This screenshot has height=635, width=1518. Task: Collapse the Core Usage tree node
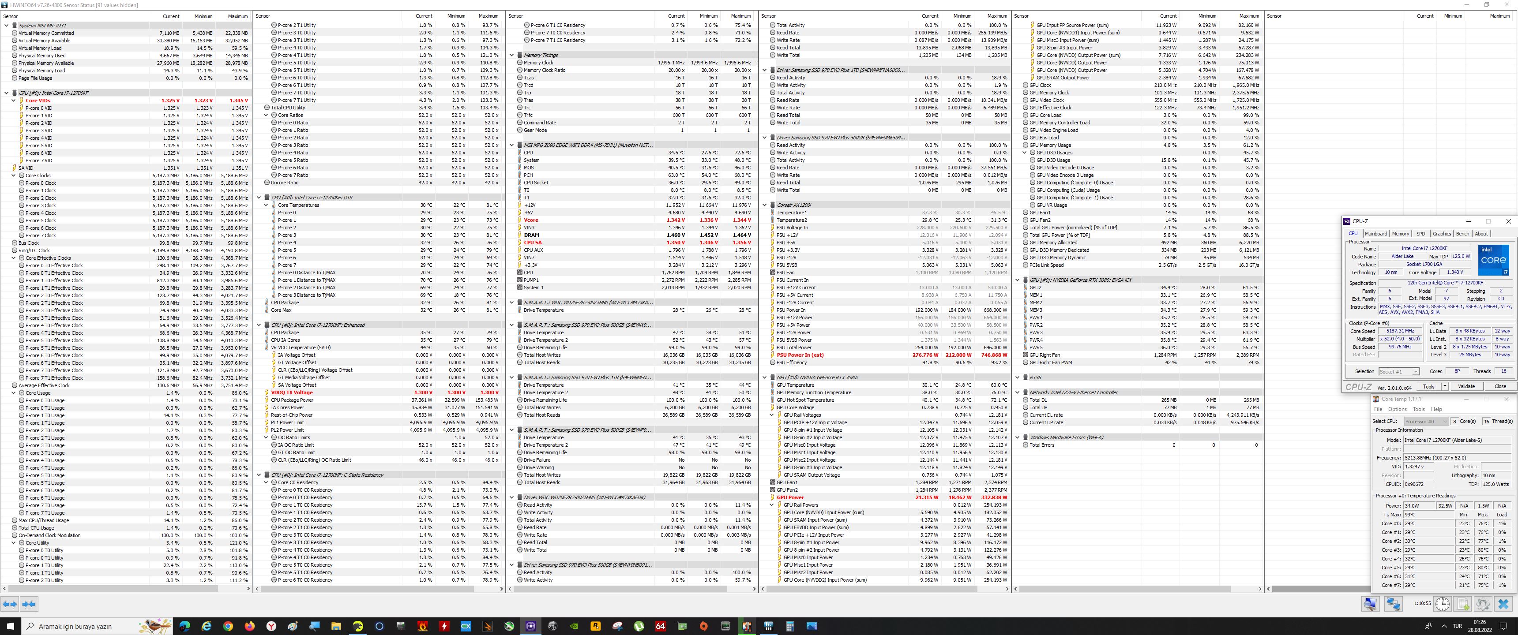click(14, 393)
